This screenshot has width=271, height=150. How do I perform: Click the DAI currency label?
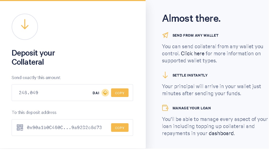(x=96, y=93)
